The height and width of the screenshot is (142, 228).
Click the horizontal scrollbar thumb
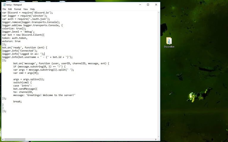[15, 139]
